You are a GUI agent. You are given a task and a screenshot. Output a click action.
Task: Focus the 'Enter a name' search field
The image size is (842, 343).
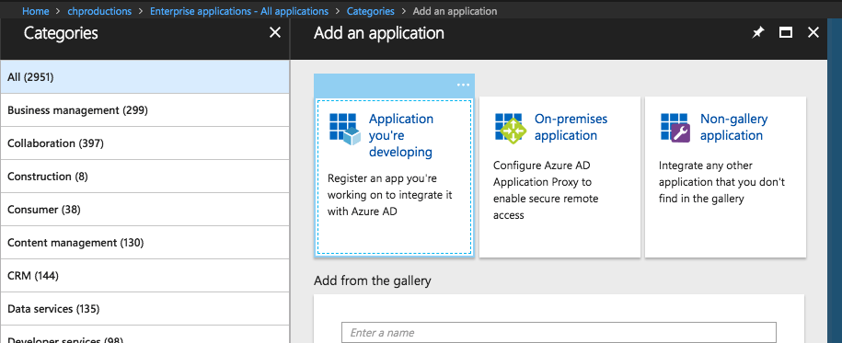click(x=559, y=333)
